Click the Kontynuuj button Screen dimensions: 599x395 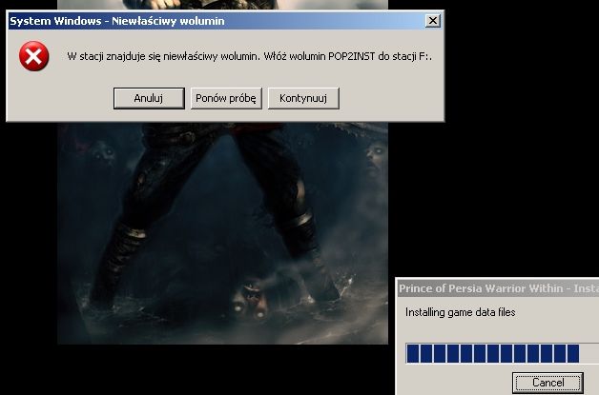tap(303, 98)
